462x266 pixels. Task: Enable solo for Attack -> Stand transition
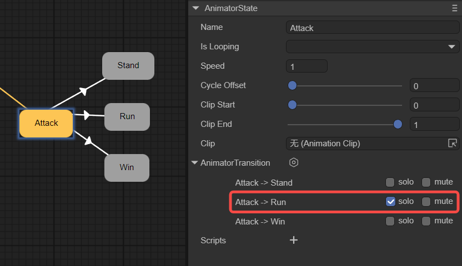390,182
